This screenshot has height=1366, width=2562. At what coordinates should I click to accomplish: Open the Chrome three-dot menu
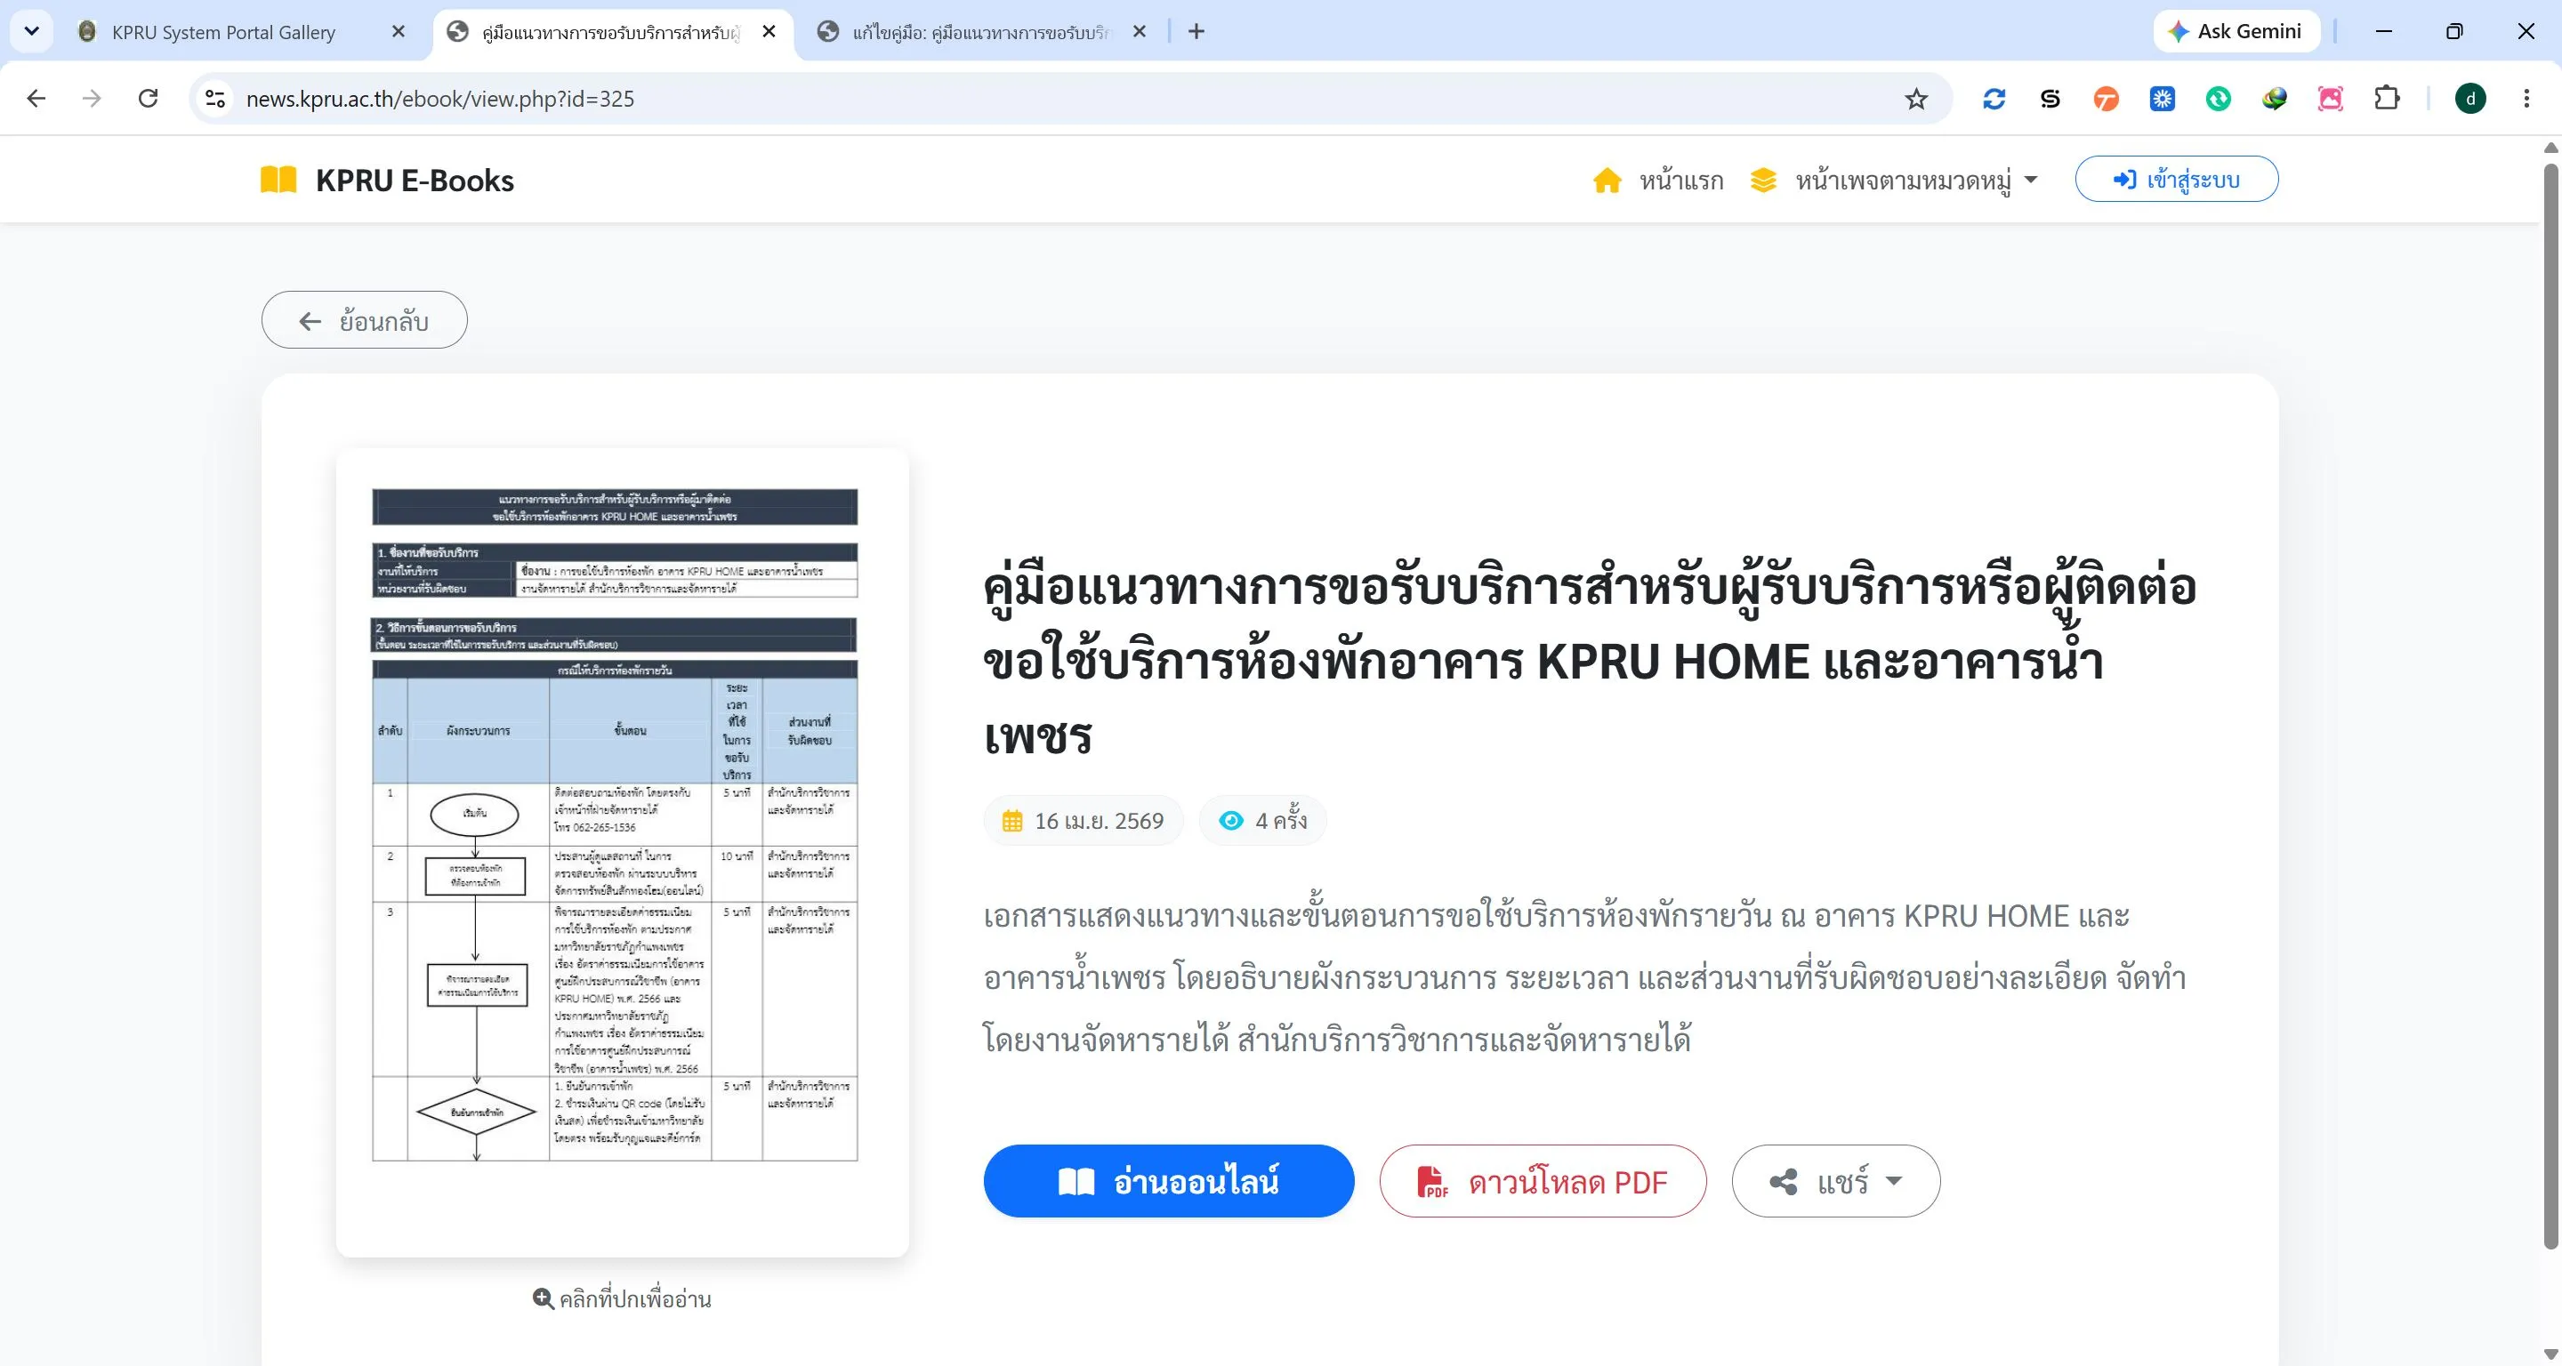coord(2526,99)
